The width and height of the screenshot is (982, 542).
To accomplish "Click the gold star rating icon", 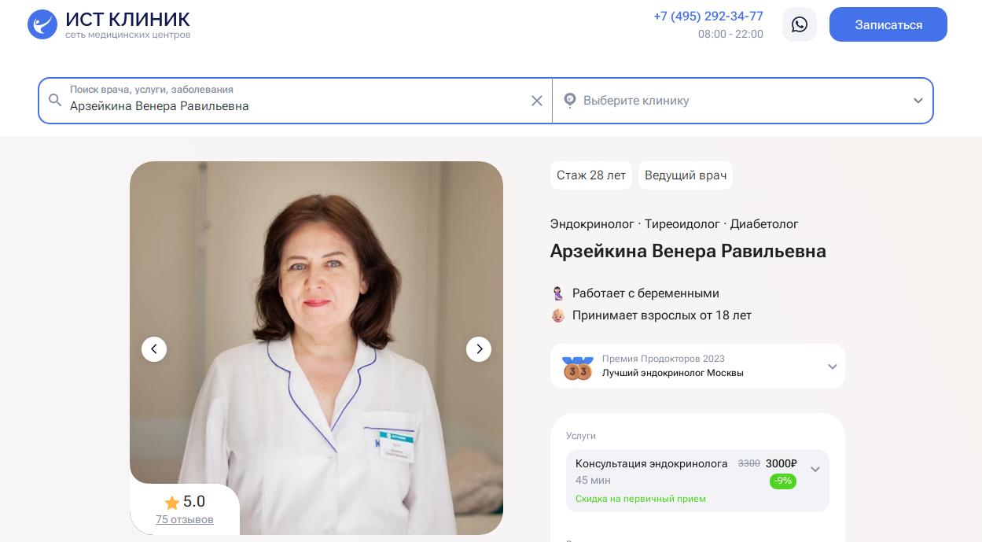I will (172, 503).
